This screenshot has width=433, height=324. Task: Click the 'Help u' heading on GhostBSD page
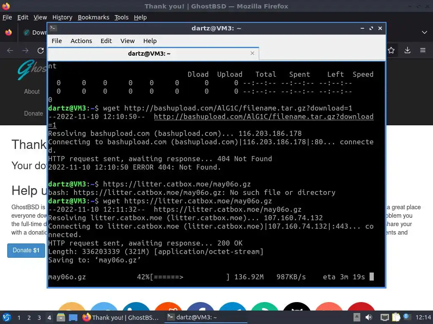(29, 190)
